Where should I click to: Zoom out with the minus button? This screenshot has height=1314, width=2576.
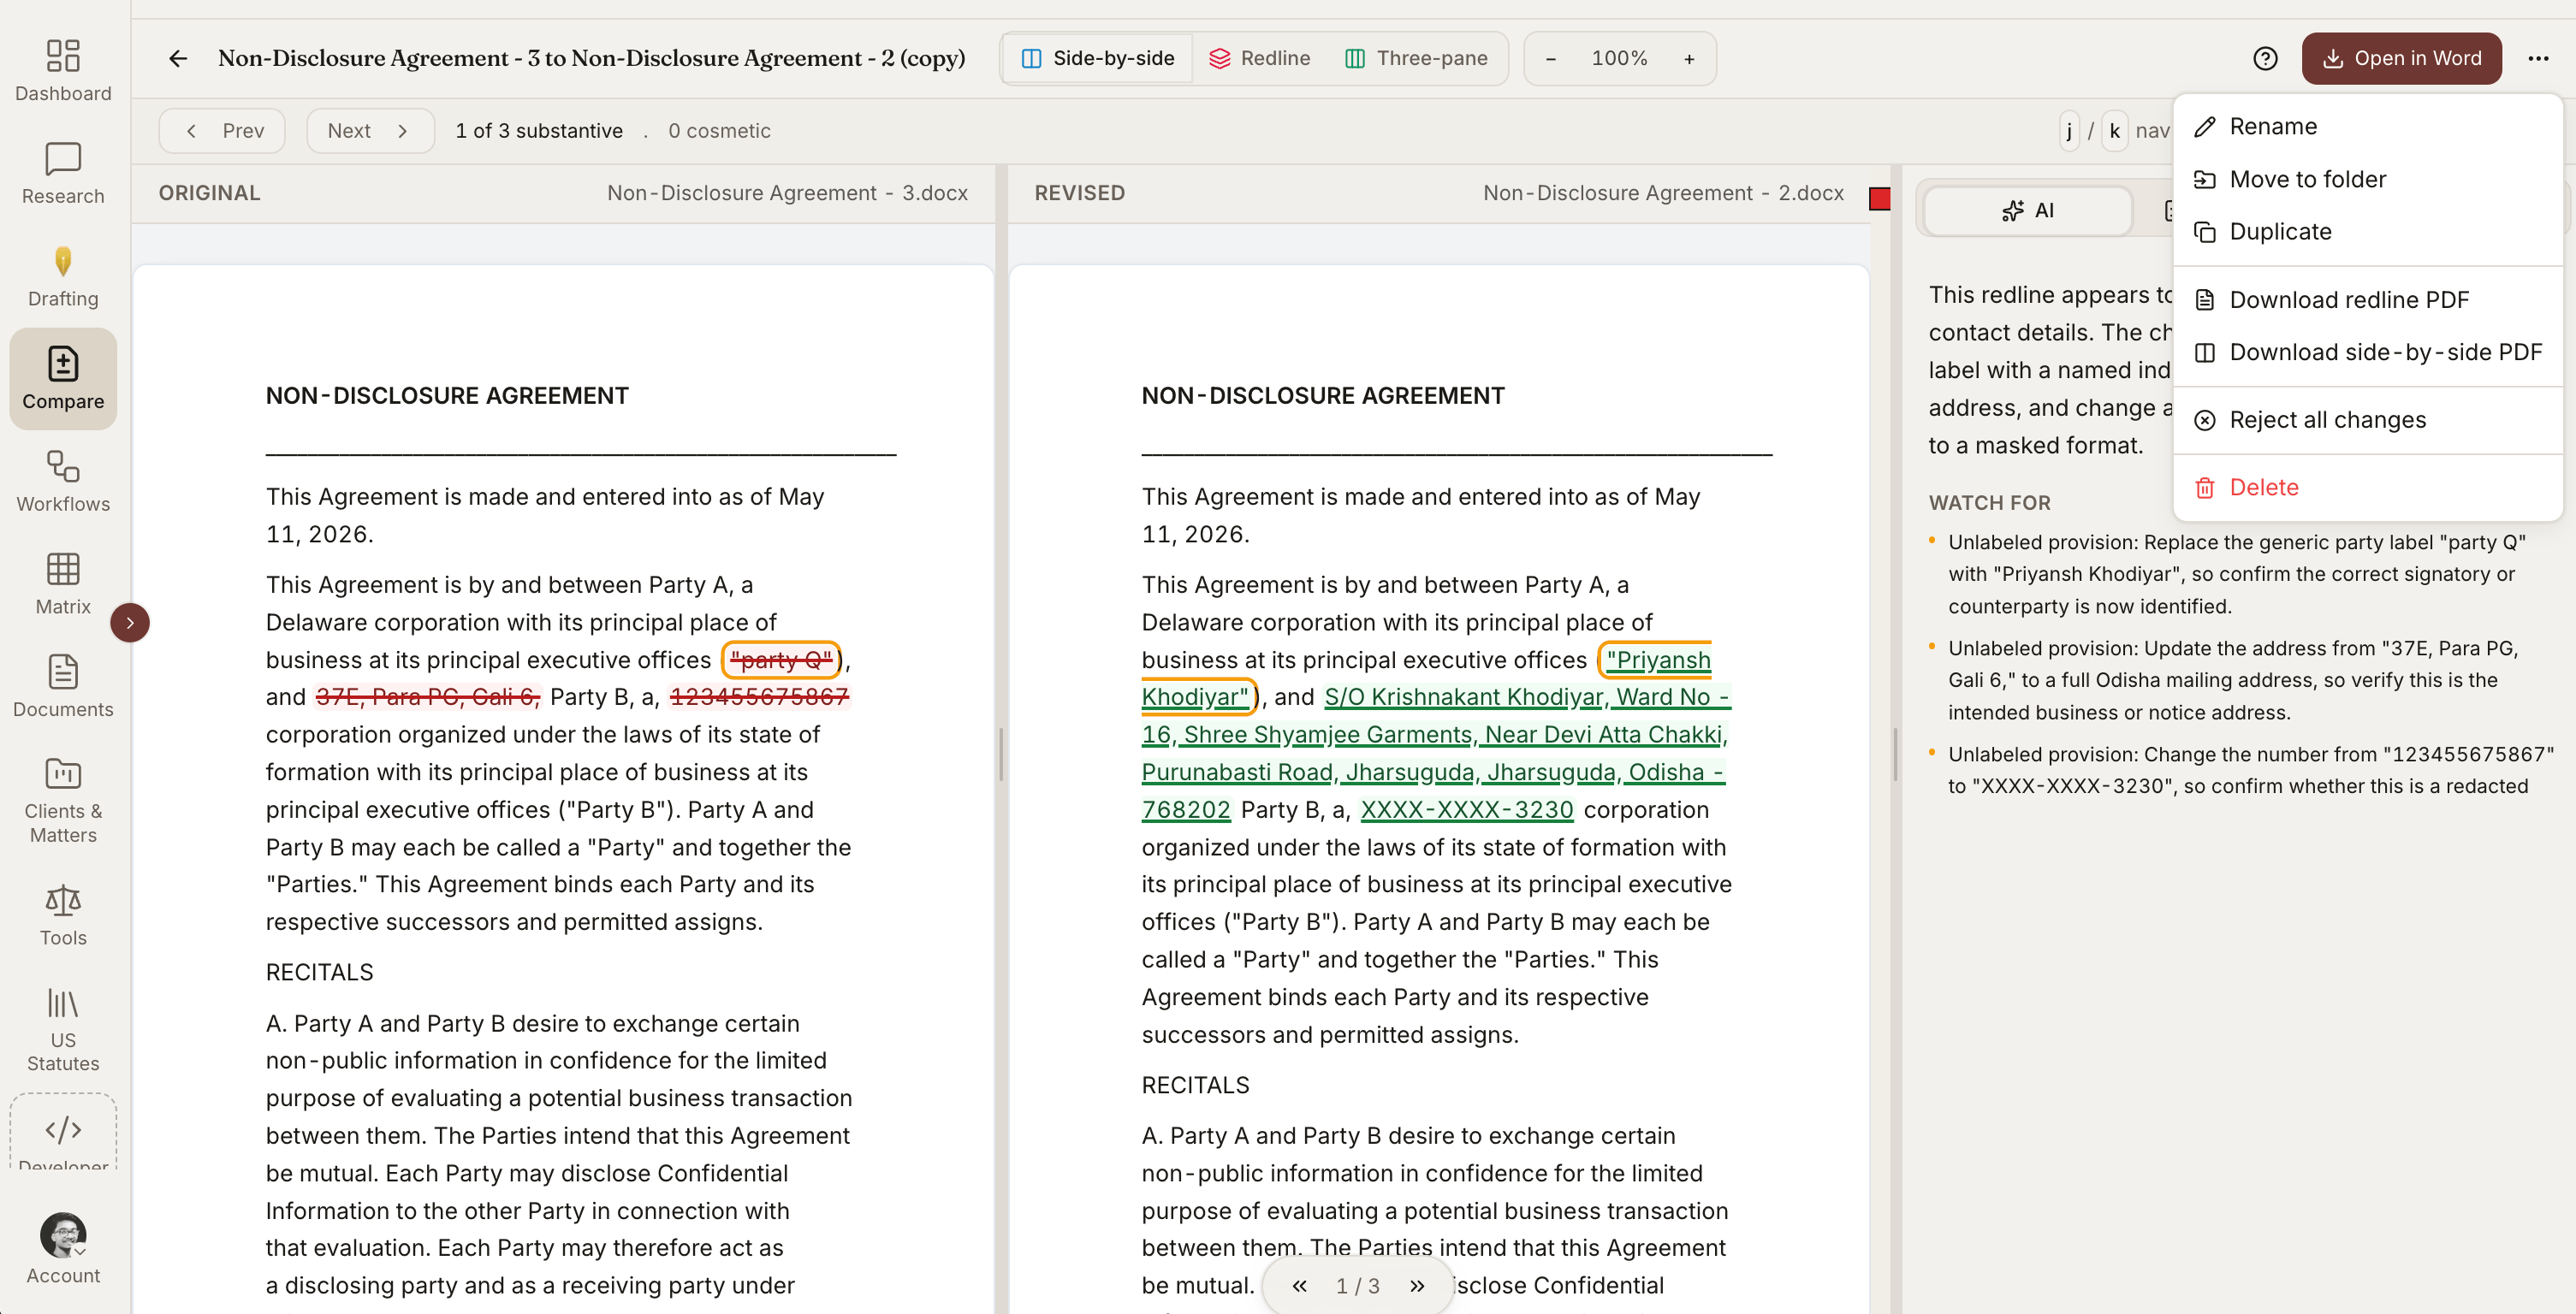[x=1550, y=58]
